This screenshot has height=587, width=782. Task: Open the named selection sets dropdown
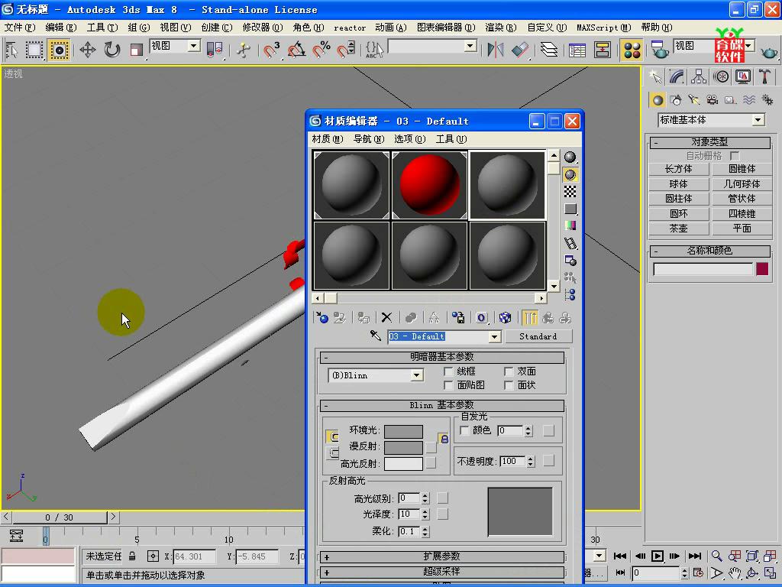coord(470,47)
